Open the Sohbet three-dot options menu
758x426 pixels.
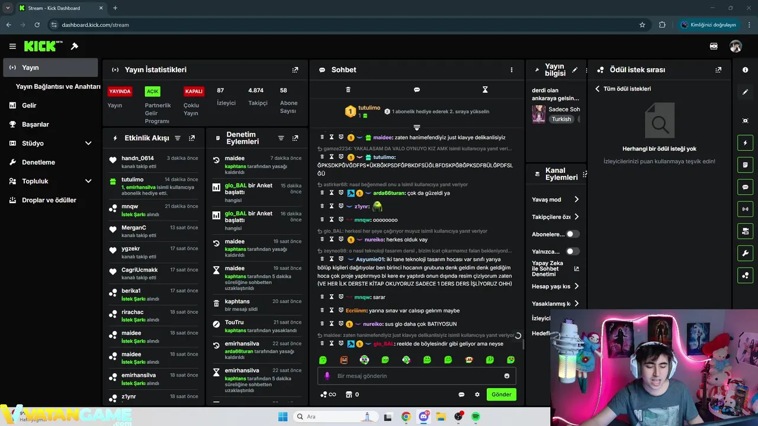(x=512, y=70)
